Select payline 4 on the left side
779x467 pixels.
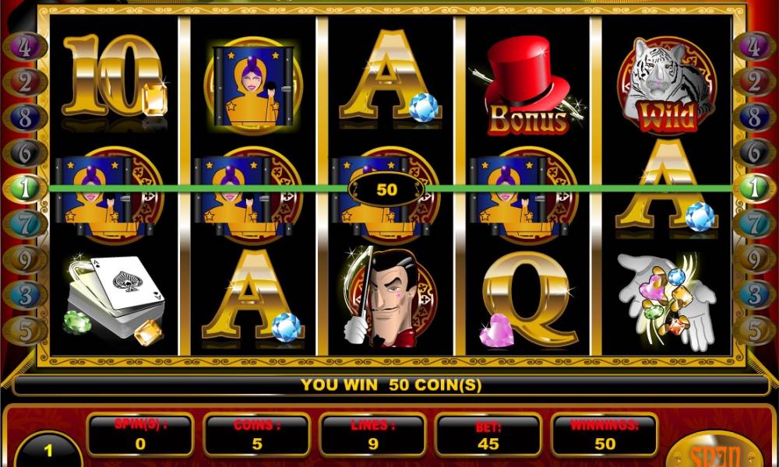point(25,47)
